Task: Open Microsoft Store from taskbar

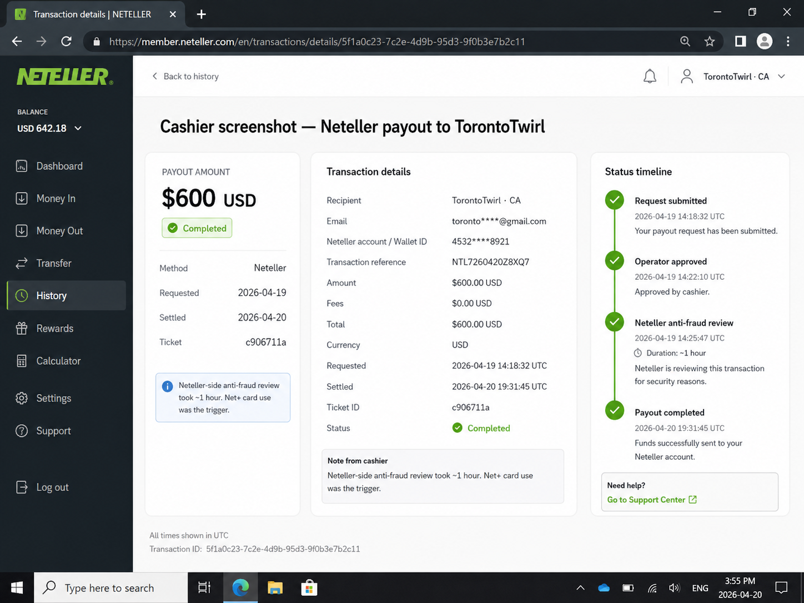Action: pyautogui.click(x=309, y=587)
